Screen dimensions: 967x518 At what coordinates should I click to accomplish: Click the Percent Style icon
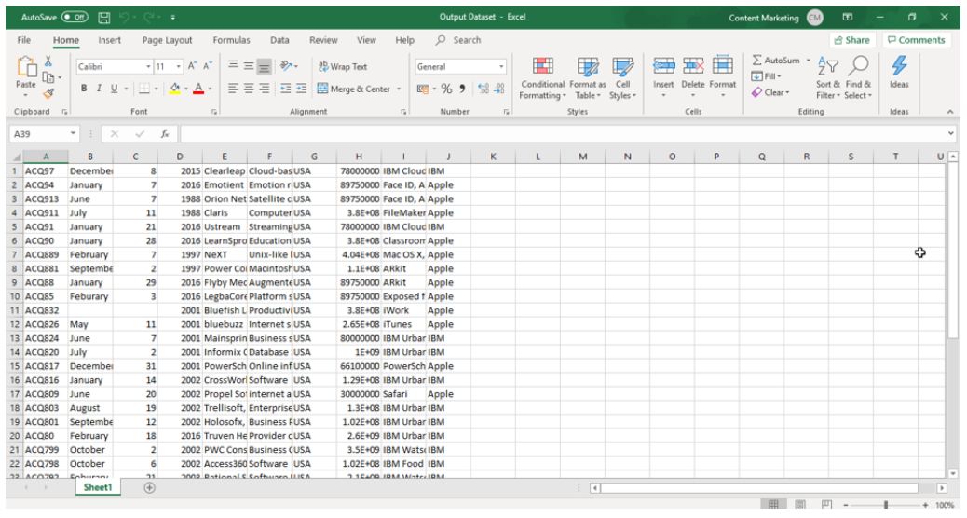point(446,89)
